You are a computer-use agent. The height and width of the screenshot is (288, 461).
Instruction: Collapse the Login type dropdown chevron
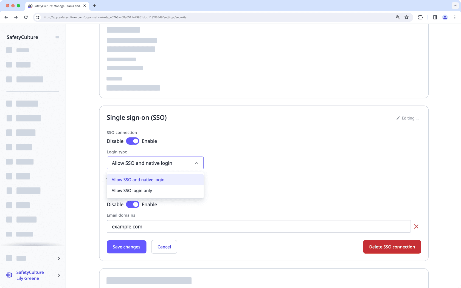(x=196, y=163)
